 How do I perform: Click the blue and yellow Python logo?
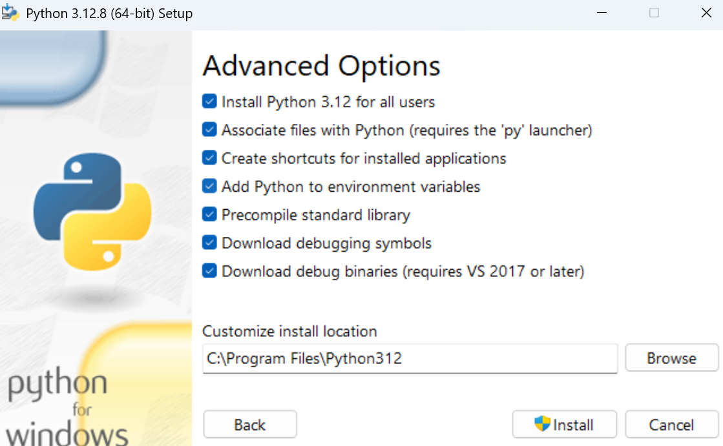coord(92,212)
